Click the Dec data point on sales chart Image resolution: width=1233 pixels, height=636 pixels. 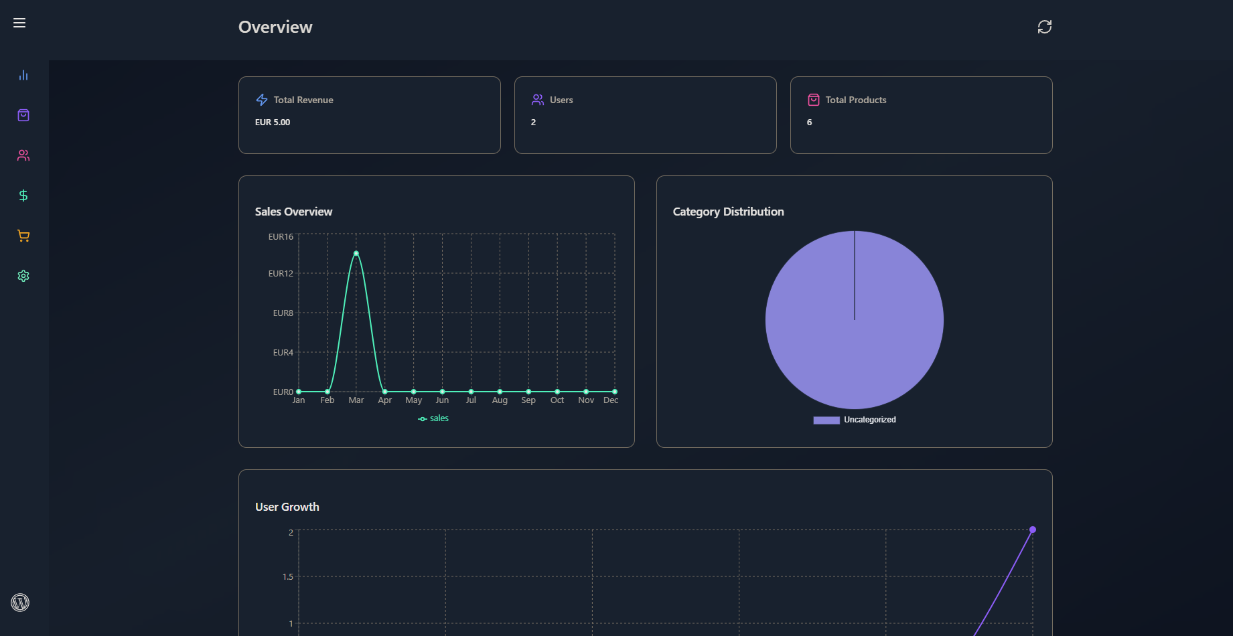(x=615, y=392)
